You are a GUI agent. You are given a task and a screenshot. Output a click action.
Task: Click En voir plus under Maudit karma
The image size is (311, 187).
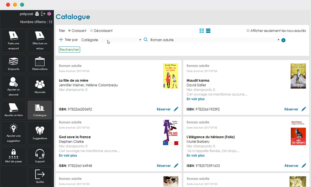tap(196, 99)
